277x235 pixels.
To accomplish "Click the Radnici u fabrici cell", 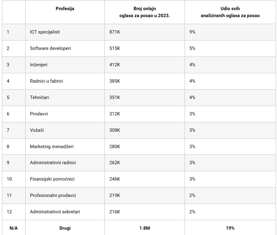I will (x=47, y=81).
